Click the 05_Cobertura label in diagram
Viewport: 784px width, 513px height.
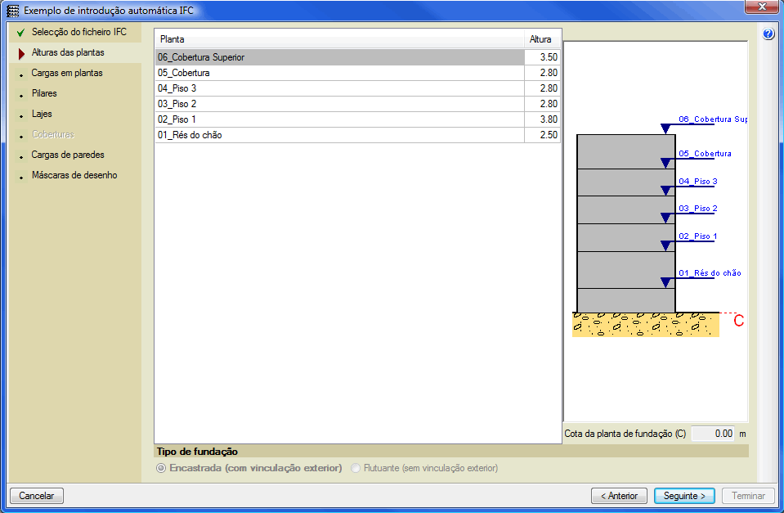click(705, 154)
